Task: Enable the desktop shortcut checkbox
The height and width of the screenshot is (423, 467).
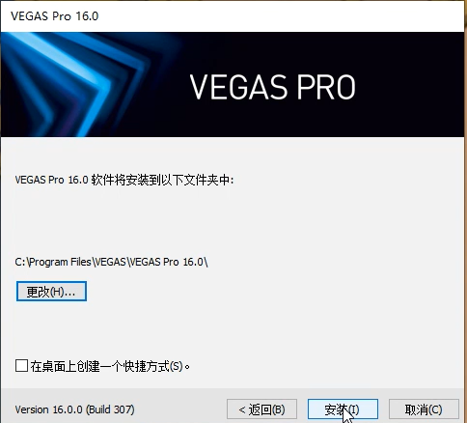Action: [x=21, y=366]
